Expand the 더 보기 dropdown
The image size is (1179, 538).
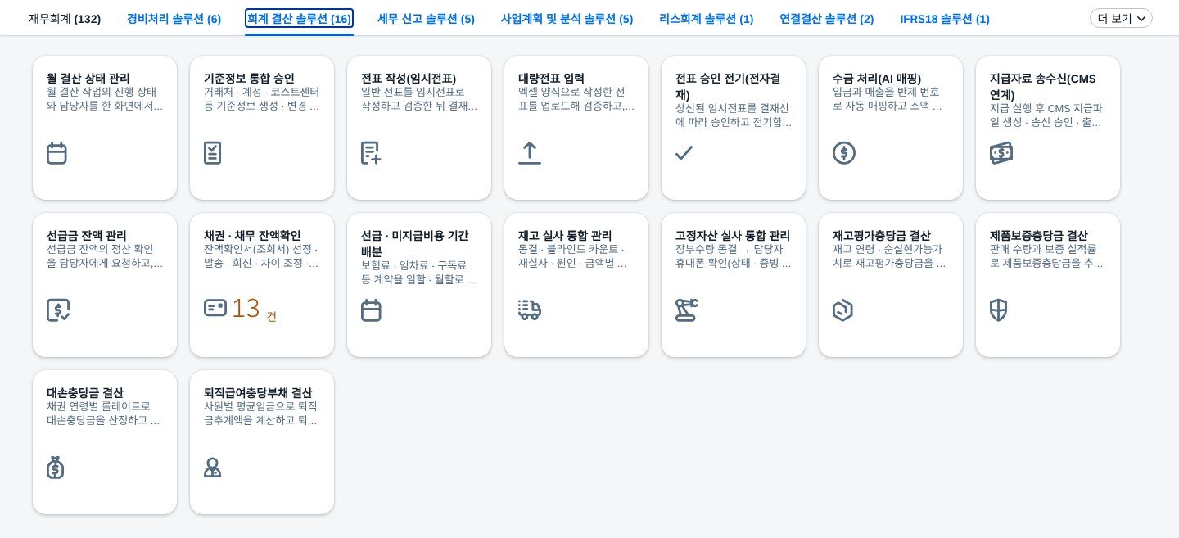(x=1121, y=18)
